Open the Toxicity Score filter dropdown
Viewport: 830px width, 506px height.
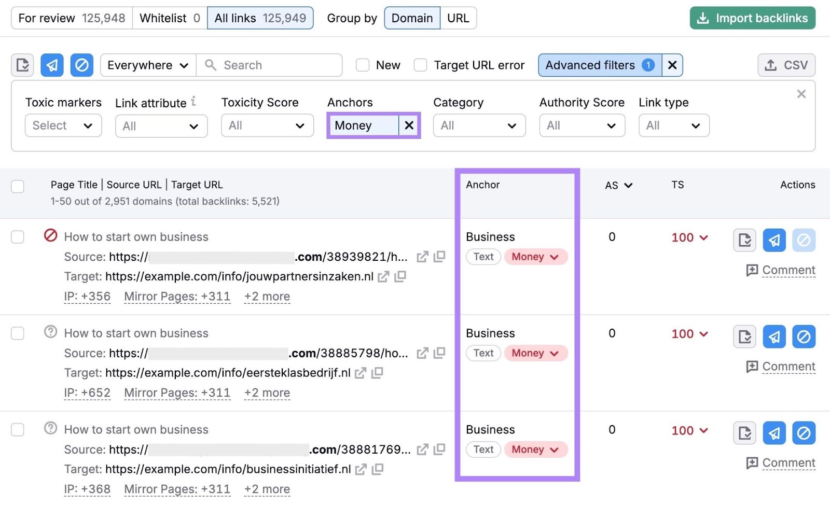point(267,125)
